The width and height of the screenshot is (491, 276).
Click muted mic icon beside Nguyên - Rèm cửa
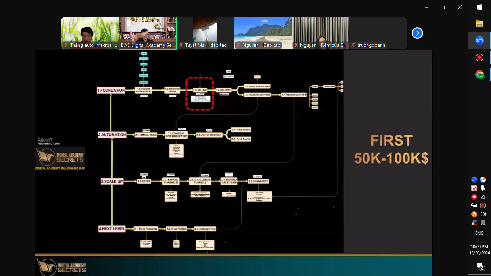(x=296, y=45)
